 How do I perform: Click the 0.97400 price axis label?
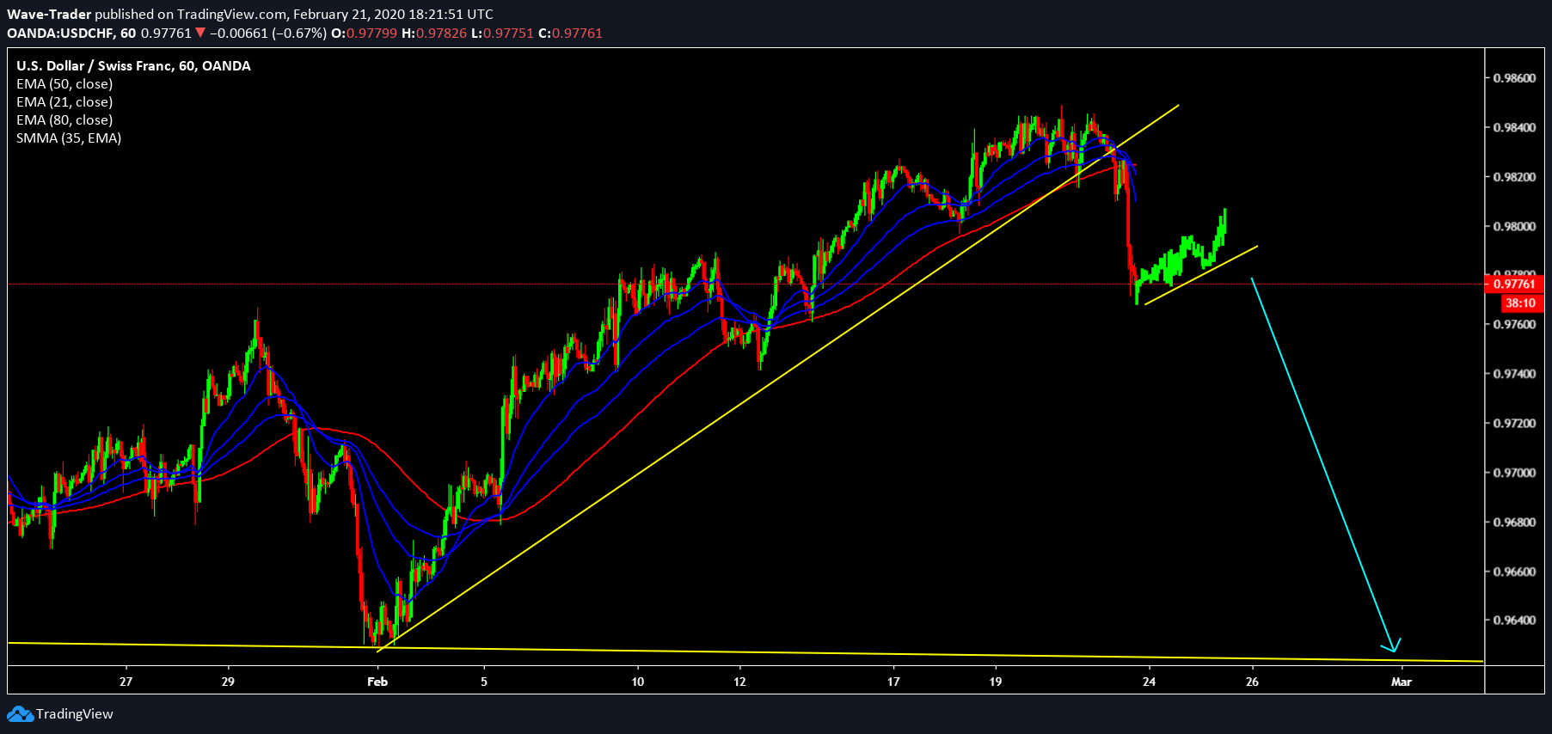tap(1514, 374)
